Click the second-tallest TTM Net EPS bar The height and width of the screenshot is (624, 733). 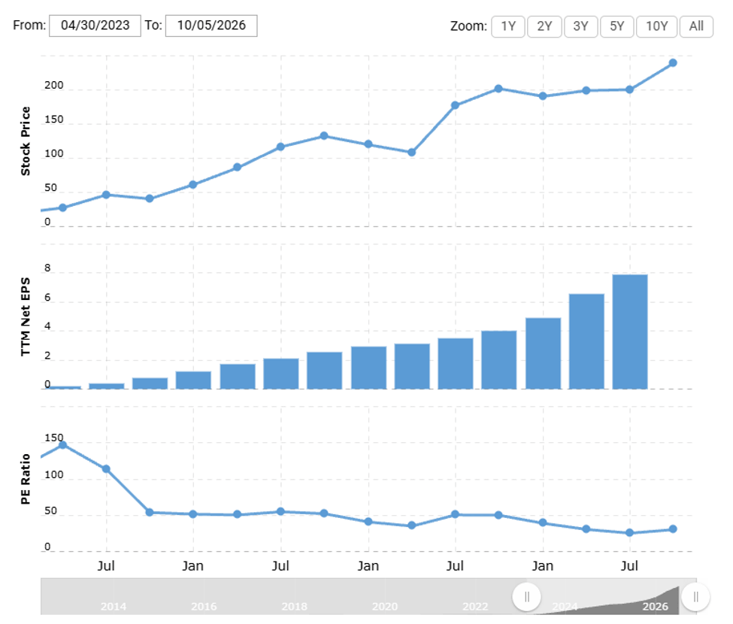tap(586, 341)
